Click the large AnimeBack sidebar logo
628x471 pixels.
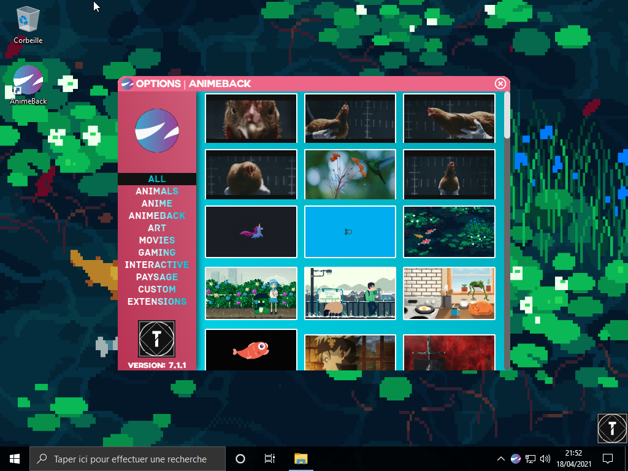pos(157,131)
